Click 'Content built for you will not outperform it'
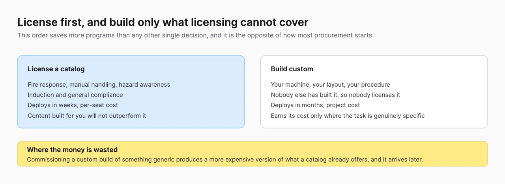505x184 pixels. tap(87, 116)
